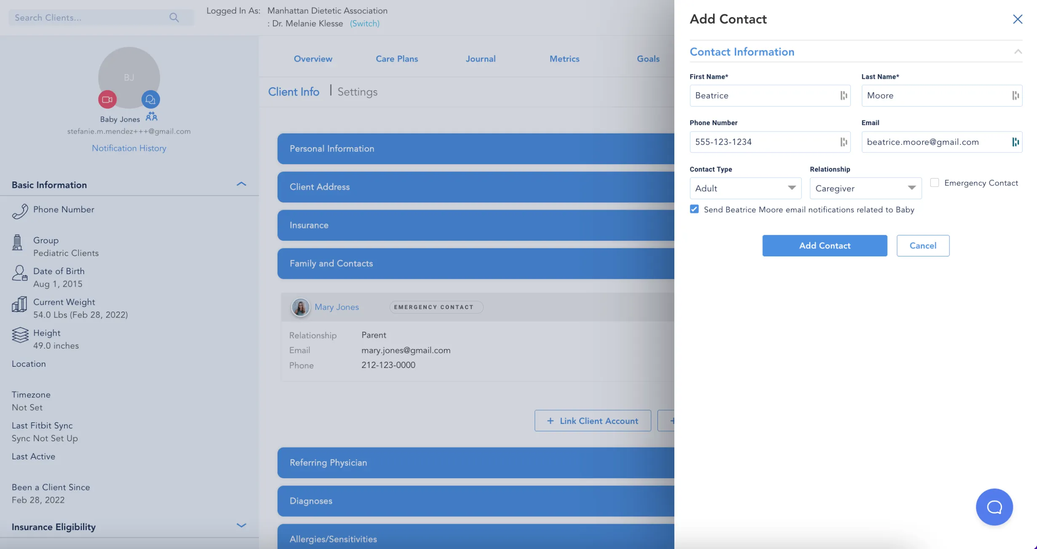Click the Date of Birth person icon
This screenshot has height=549, width=1037.
click(x=19, y=273)
